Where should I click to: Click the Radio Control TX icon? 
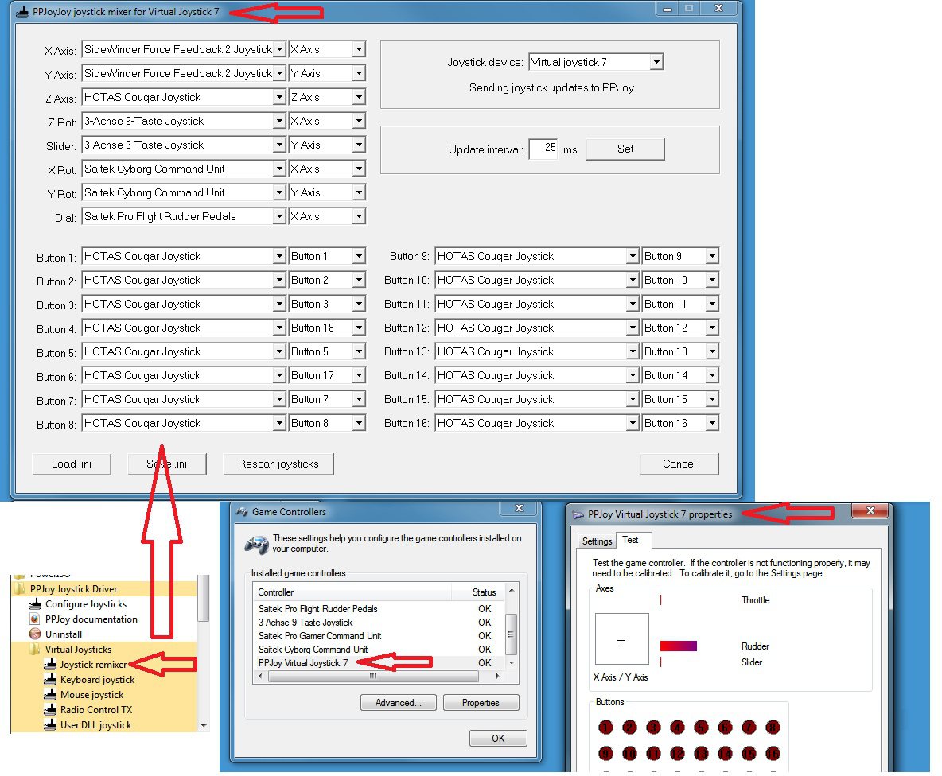click(50, 709)
